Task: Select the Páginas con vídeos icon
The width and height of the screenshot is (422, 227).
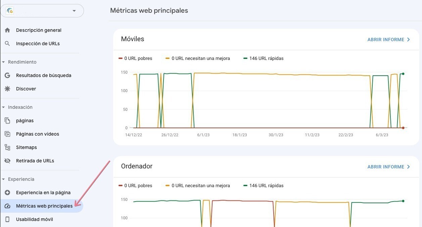Action: tap(7, 134)
